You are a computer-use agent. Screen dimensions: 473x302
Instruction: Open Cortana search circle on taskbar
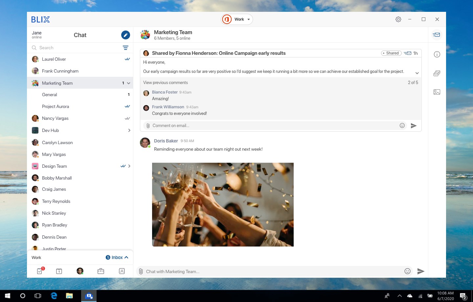click(23, 296)
